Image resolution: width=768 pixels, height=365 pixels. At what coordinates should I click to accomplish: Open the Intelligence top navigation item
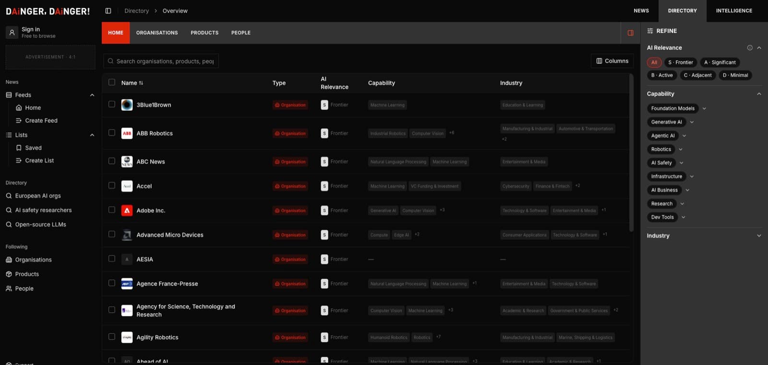[734, 11]
